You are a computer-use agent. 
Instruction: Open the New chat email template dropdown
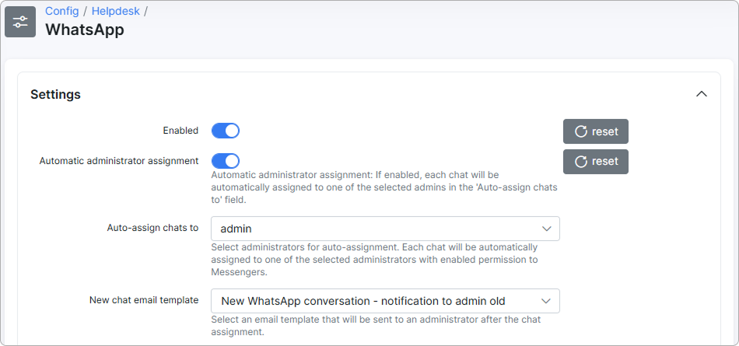(x=385, y=301)
